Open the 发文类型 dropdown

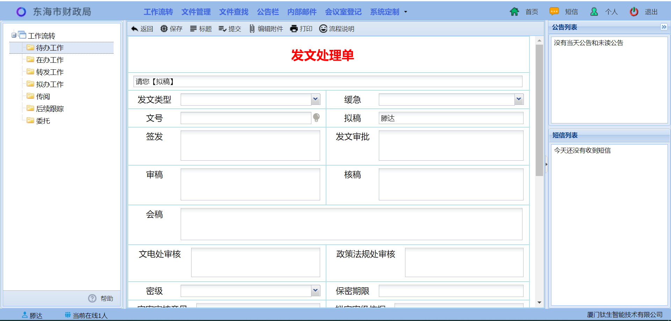point(316,99)
